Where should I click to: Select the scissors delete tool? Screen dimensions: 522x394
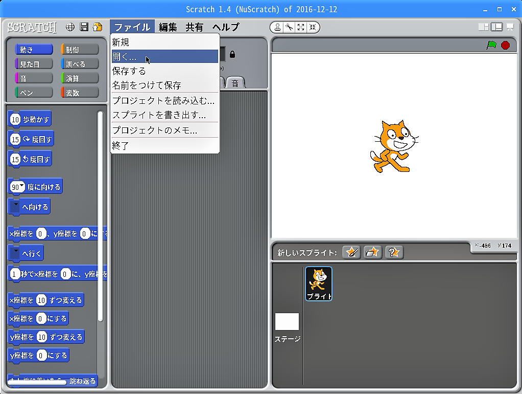click(289, 27)
